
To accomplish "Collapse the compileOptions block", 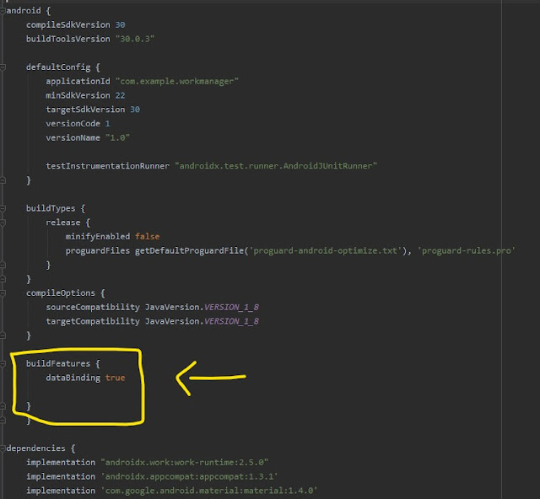I will [x=3, y=292].
